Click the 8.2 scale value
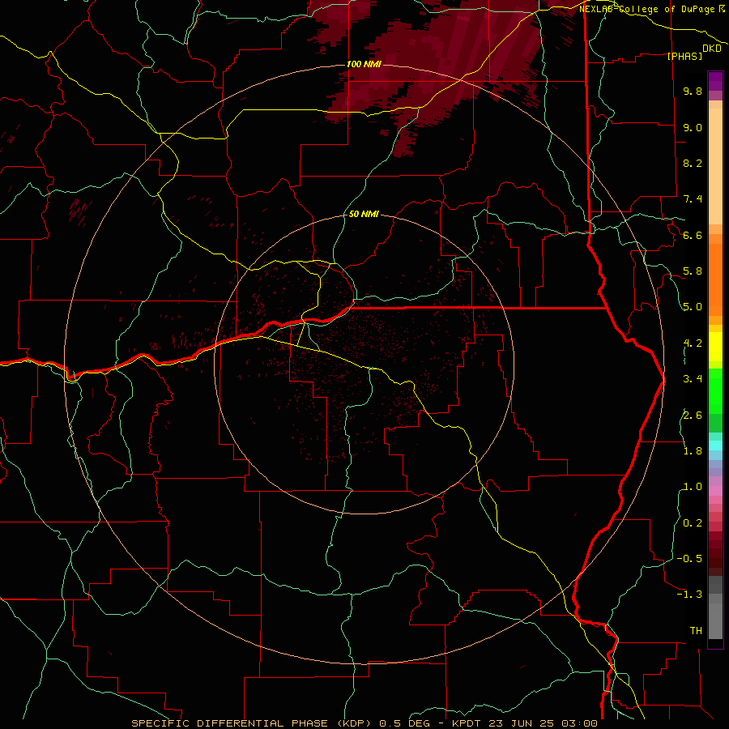 click(693, 164)
